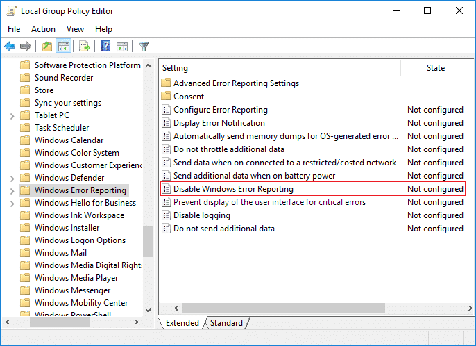Click tree pane scroll down arrow
Viewport: 476px width, 346px height.
click(x=148, y=311)
